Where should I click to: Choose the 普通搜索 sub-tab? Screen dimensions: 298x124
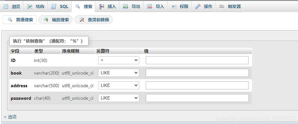coord(19,19)
